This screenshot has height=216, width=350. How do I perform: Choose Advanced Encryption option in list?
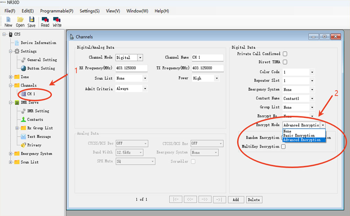tap(304, 140)
